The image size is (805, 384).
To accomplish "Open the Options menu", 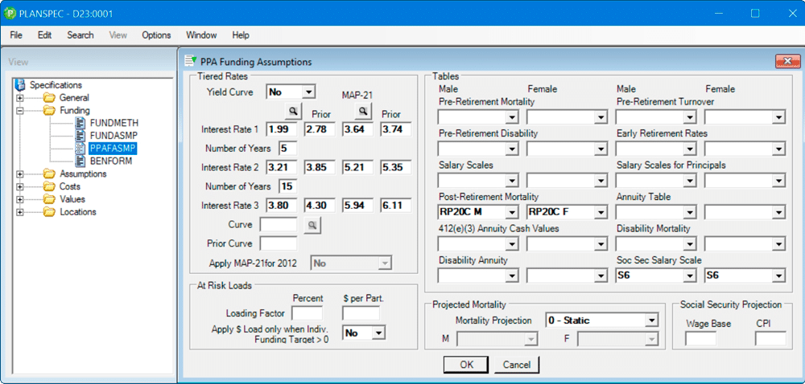I will [x=156, y=35].
